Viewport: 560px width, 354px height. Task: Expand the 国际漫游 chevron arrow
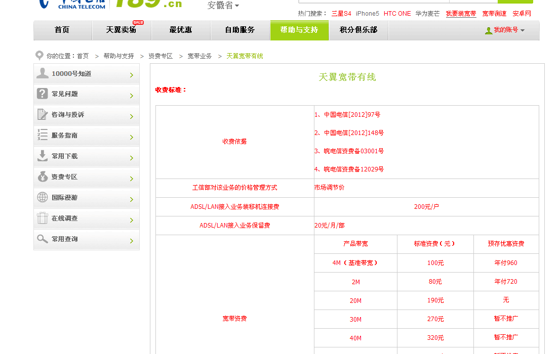tap(132, 199)
